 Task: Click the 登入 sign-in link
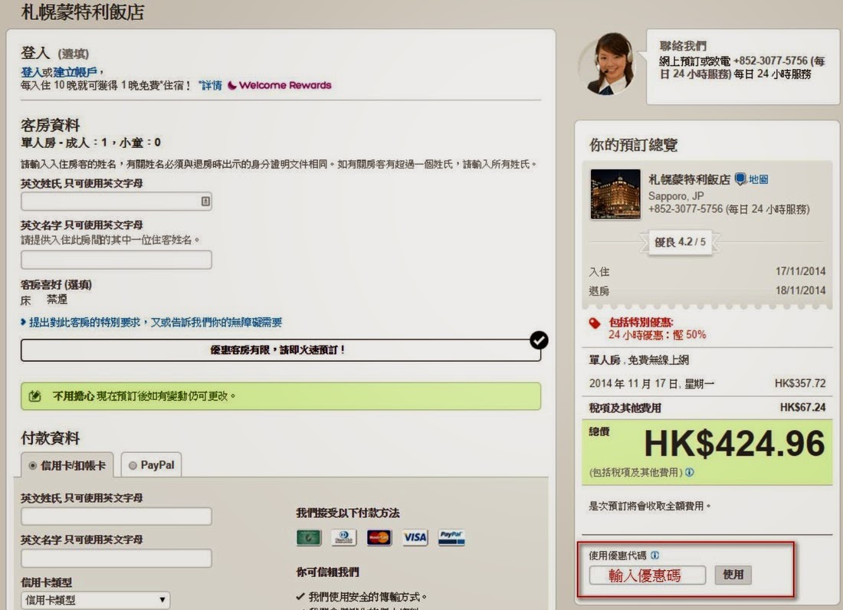[x=31, y=72]
